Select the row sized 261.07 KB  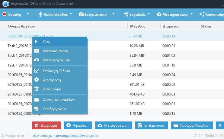[x=112, y=104]
